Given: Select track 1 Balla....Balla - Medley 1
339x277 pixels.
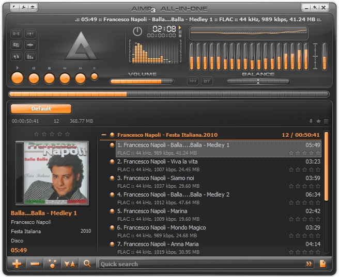Looking at the screenshot, I should (x=219, y=149).
